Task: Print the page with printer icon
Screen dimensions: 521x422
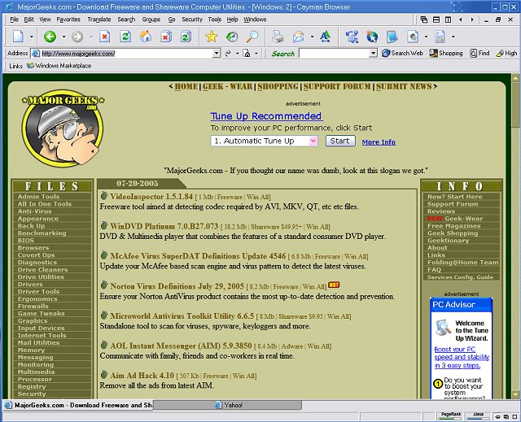Action: click(278, 37)
